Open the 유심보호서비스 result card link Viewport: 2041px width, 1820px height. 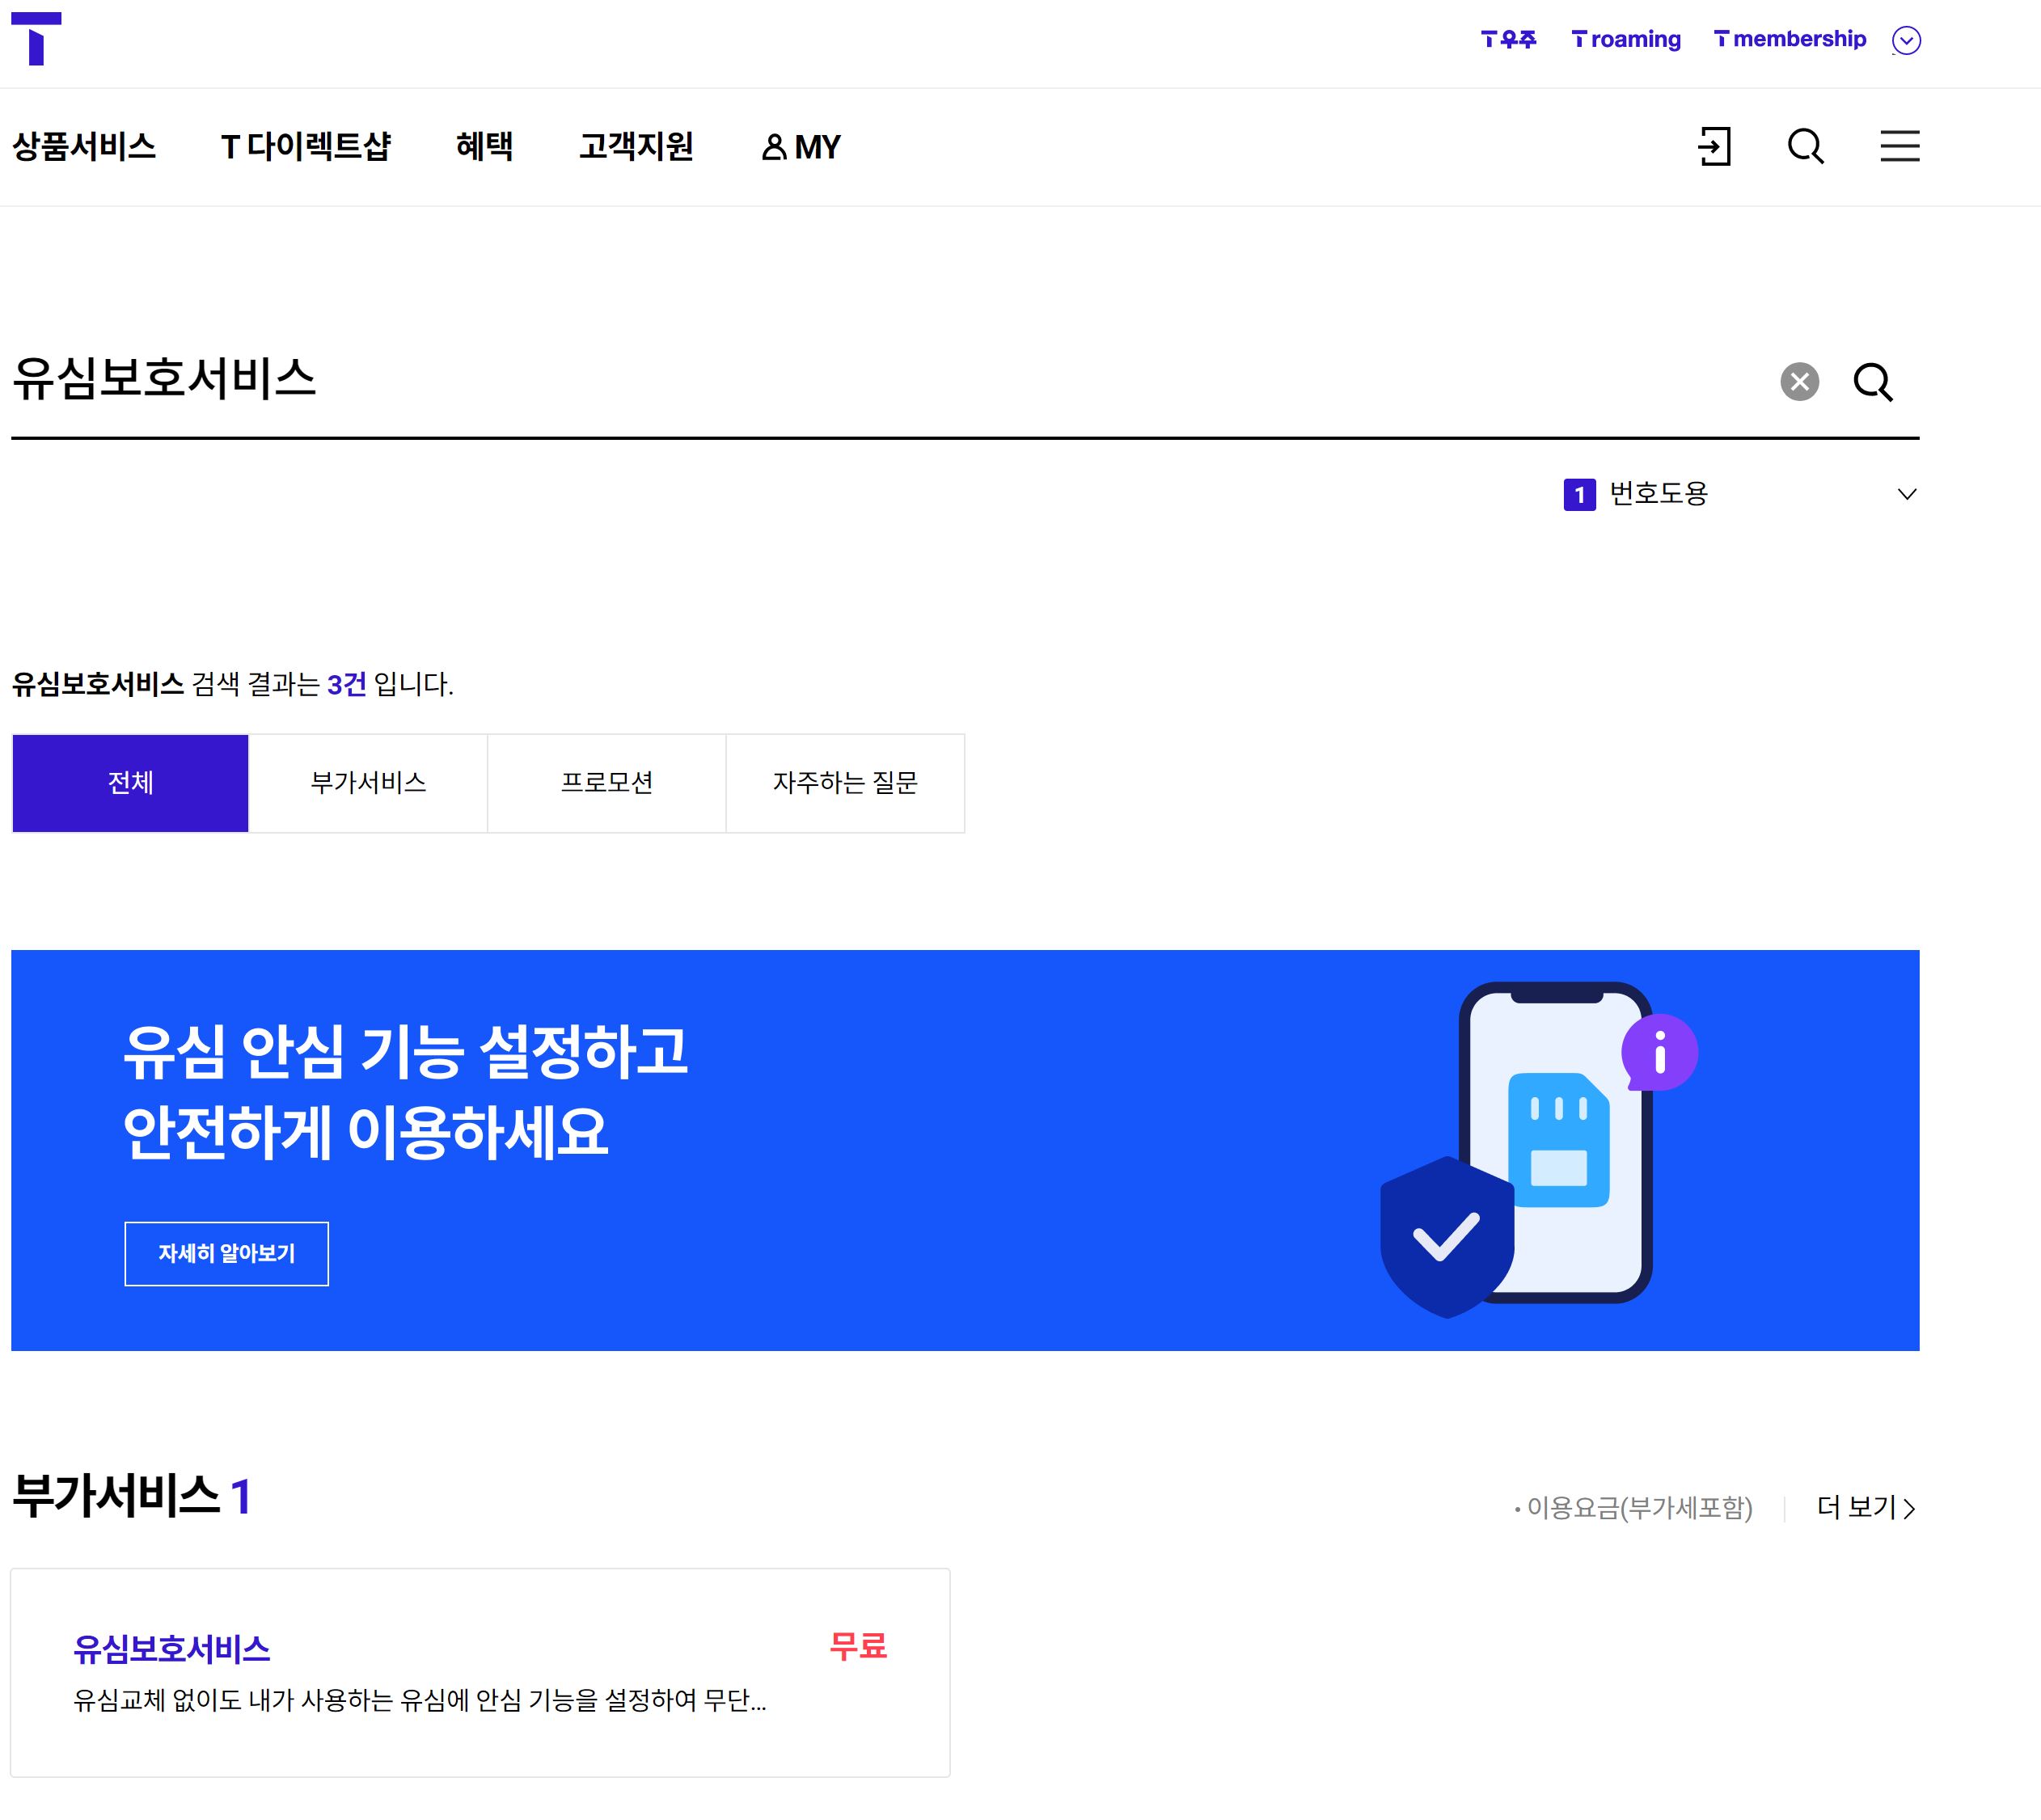(172, 1649)
